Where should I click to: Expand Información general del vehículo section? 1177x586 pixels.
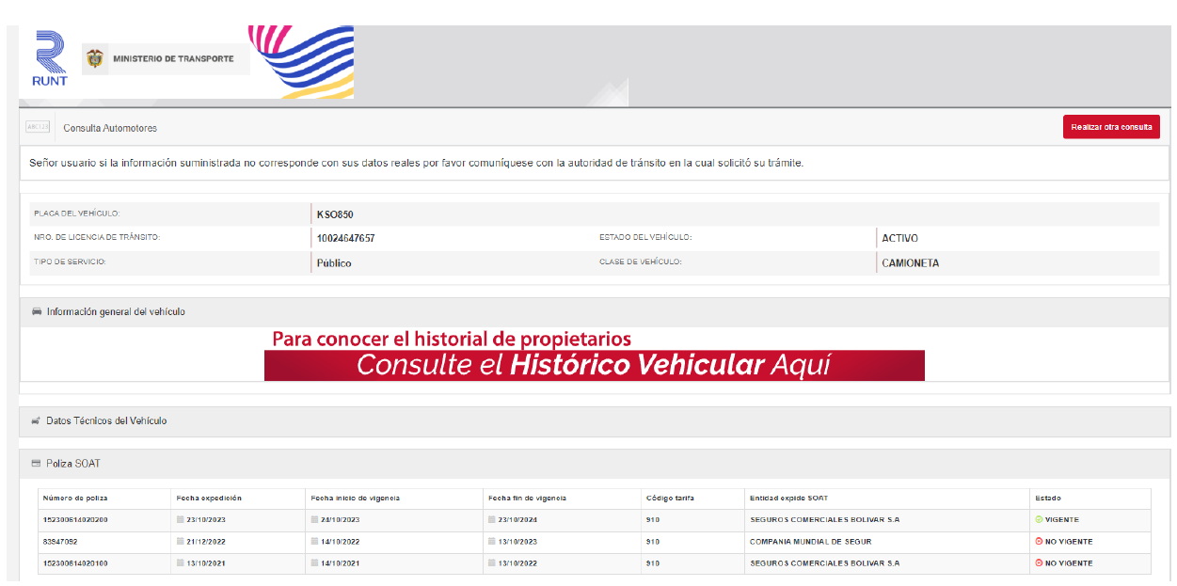tap(116, 311)
